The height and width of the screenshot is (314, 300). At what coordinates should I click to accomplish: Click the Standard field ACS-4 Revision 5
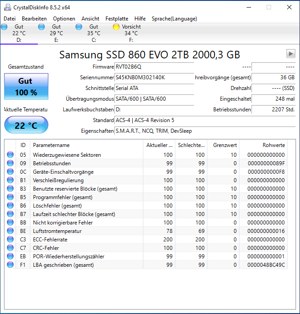[x=205, y=120]
